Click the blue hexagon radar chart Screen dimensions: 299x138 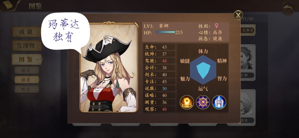coord(203,70)
